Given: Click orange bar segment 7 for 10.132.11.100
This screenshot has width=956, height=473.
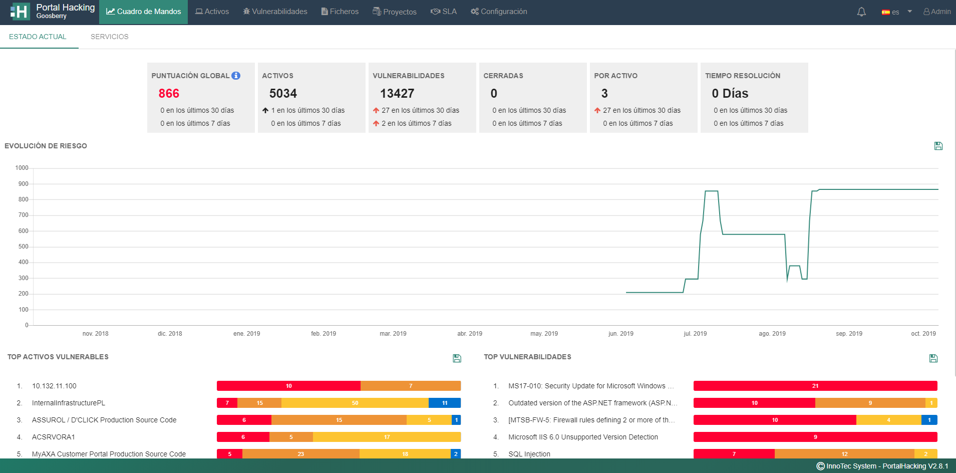Looking at the screenshot, I should (x=411, y=386).
